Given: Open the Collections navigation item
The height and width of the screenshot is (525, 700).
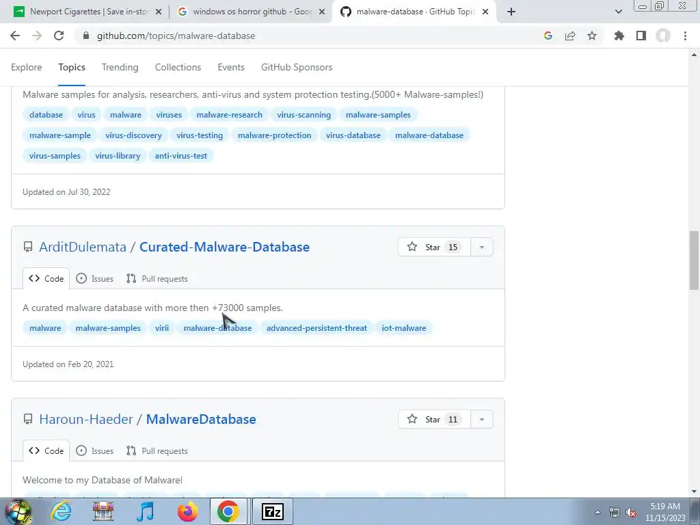Looking at the screenshot, I should coord(178,67).
